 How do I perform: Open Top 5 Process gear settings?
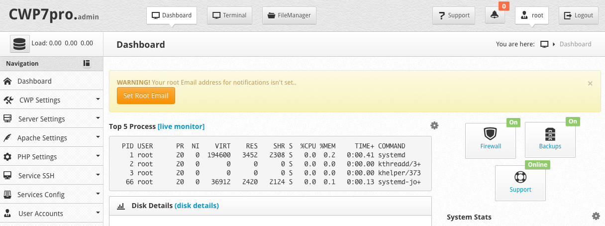[x=434, y=125]
